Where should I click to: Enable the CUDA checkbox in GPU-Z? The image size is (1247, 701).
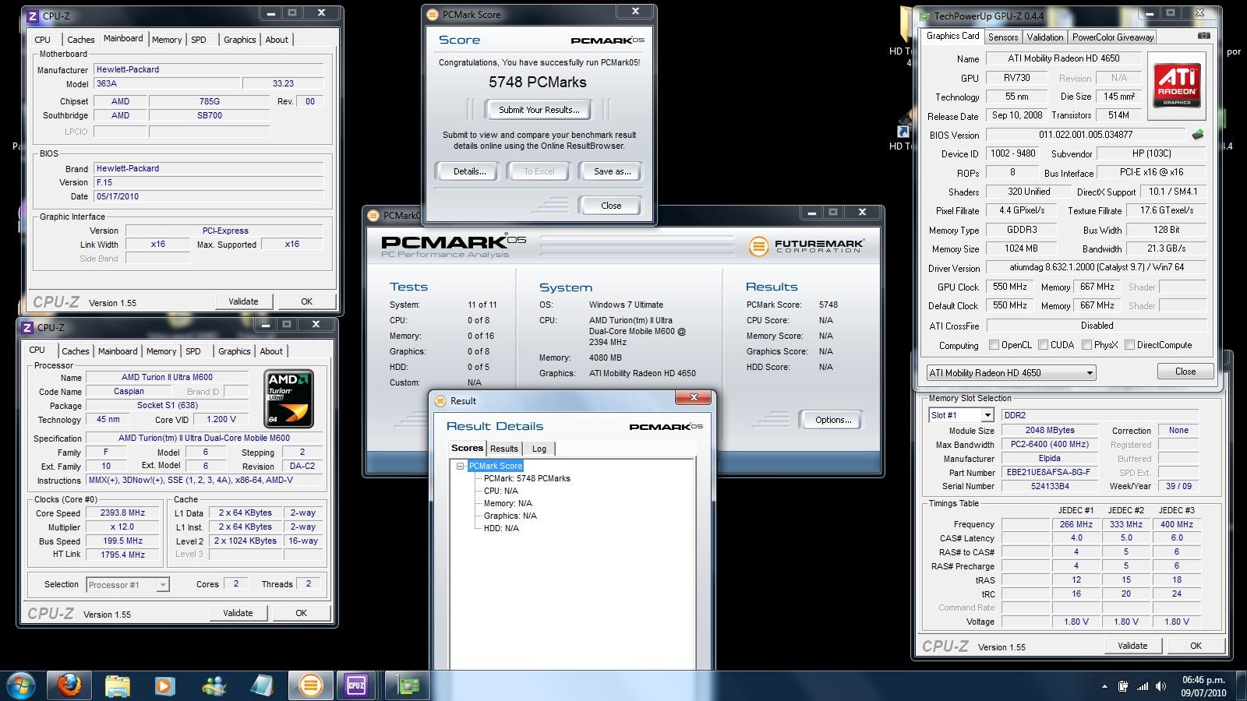pos(1043,345)
